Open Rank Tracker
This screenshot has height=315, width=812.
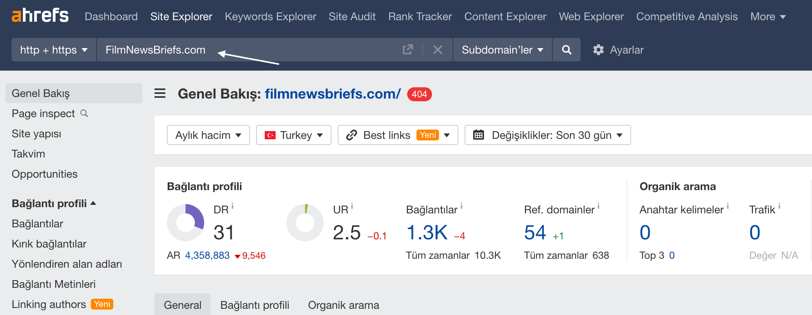click(420, 16)
